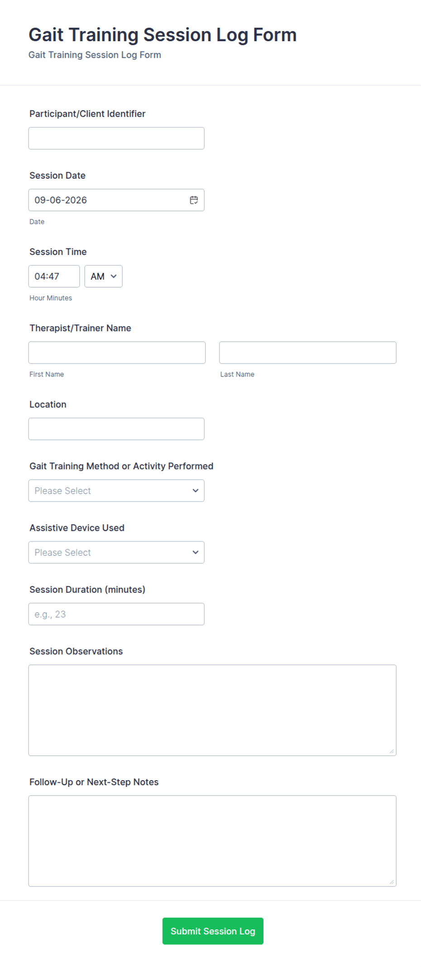This screenshot has height=967, width=421.
Task: Click the Assistive Device chevron arrow
Action: coord(196,553)
